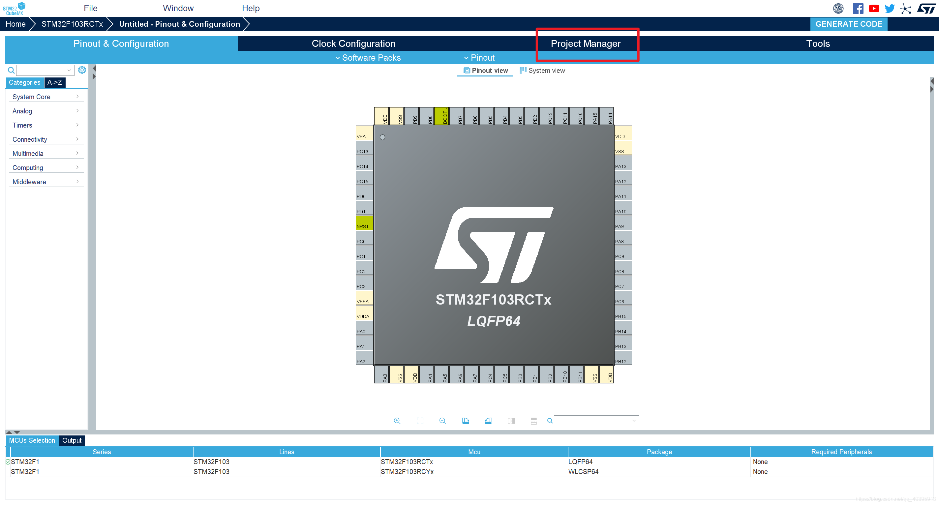Fit chip view to screen

tap(420, 421)
